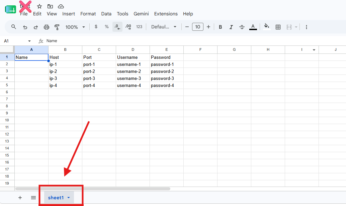This screenshot has width=346, height=206.
Task: Click the font size field showing 10
Action: (198, 27)
